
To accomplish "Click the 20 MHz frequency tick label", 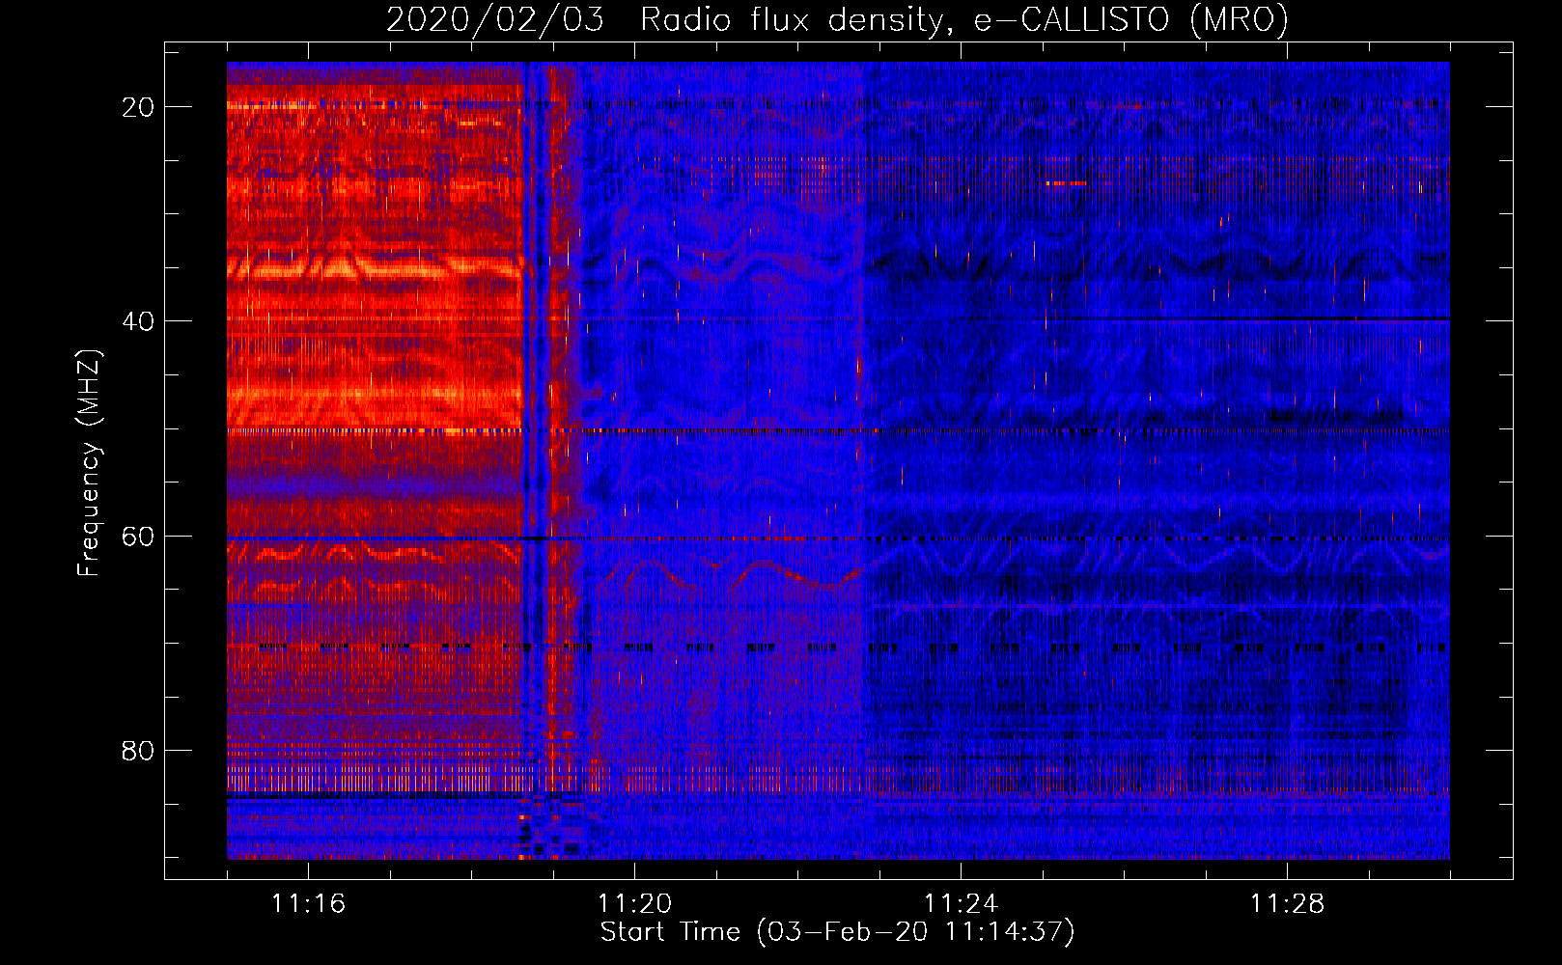I will 138,107.
